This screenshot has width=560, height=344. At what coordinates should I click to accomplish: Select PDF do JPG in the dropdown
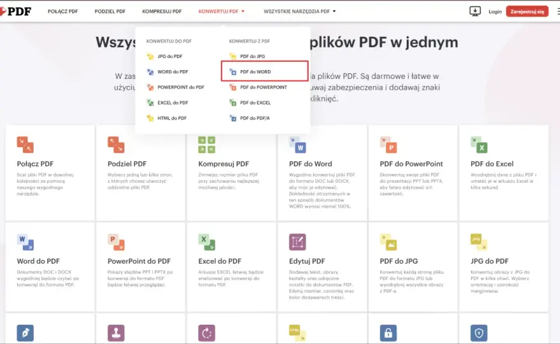point(253,56)
